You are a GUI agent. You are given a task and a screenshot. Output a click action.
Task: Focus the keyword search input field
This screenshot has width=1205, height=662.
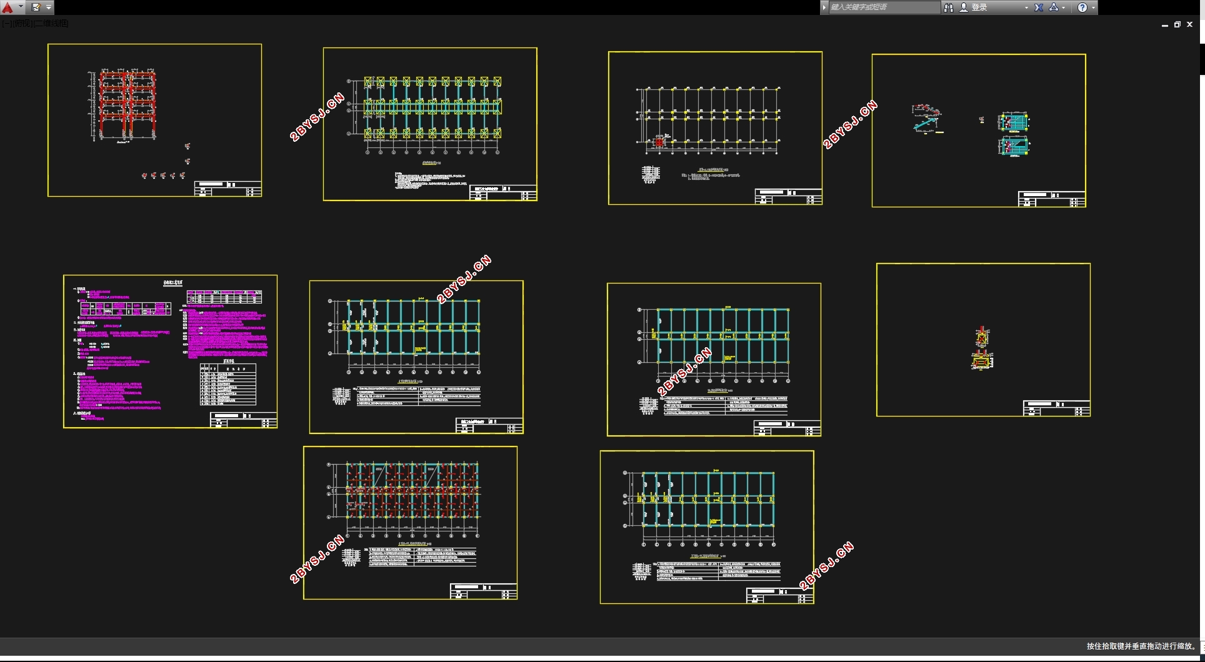[x=884, y=7]
